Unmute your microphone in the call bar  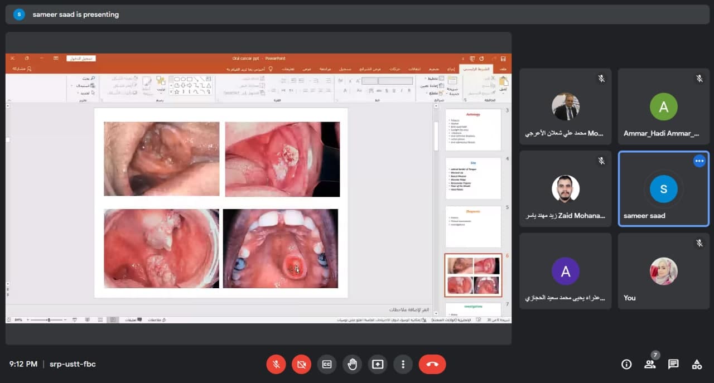276,364
